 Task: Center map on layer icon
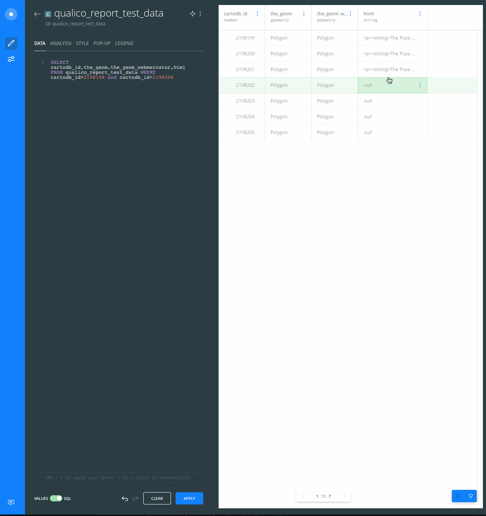[192, 14]
